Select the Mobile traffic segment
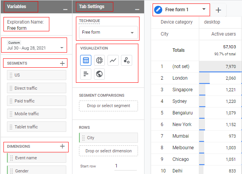Screen dimensions: 242x174 (37, 114)
